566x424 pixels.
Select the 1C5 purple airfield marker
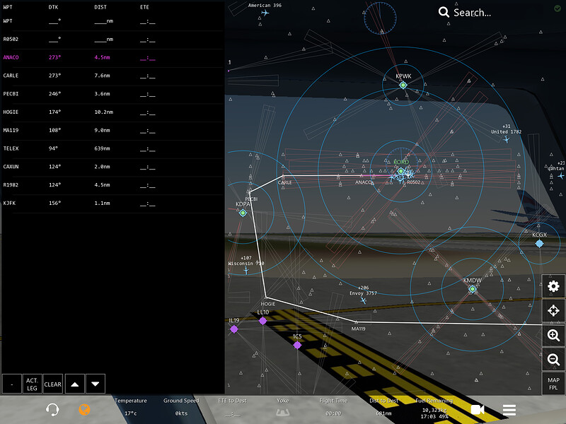coord(297,345)
